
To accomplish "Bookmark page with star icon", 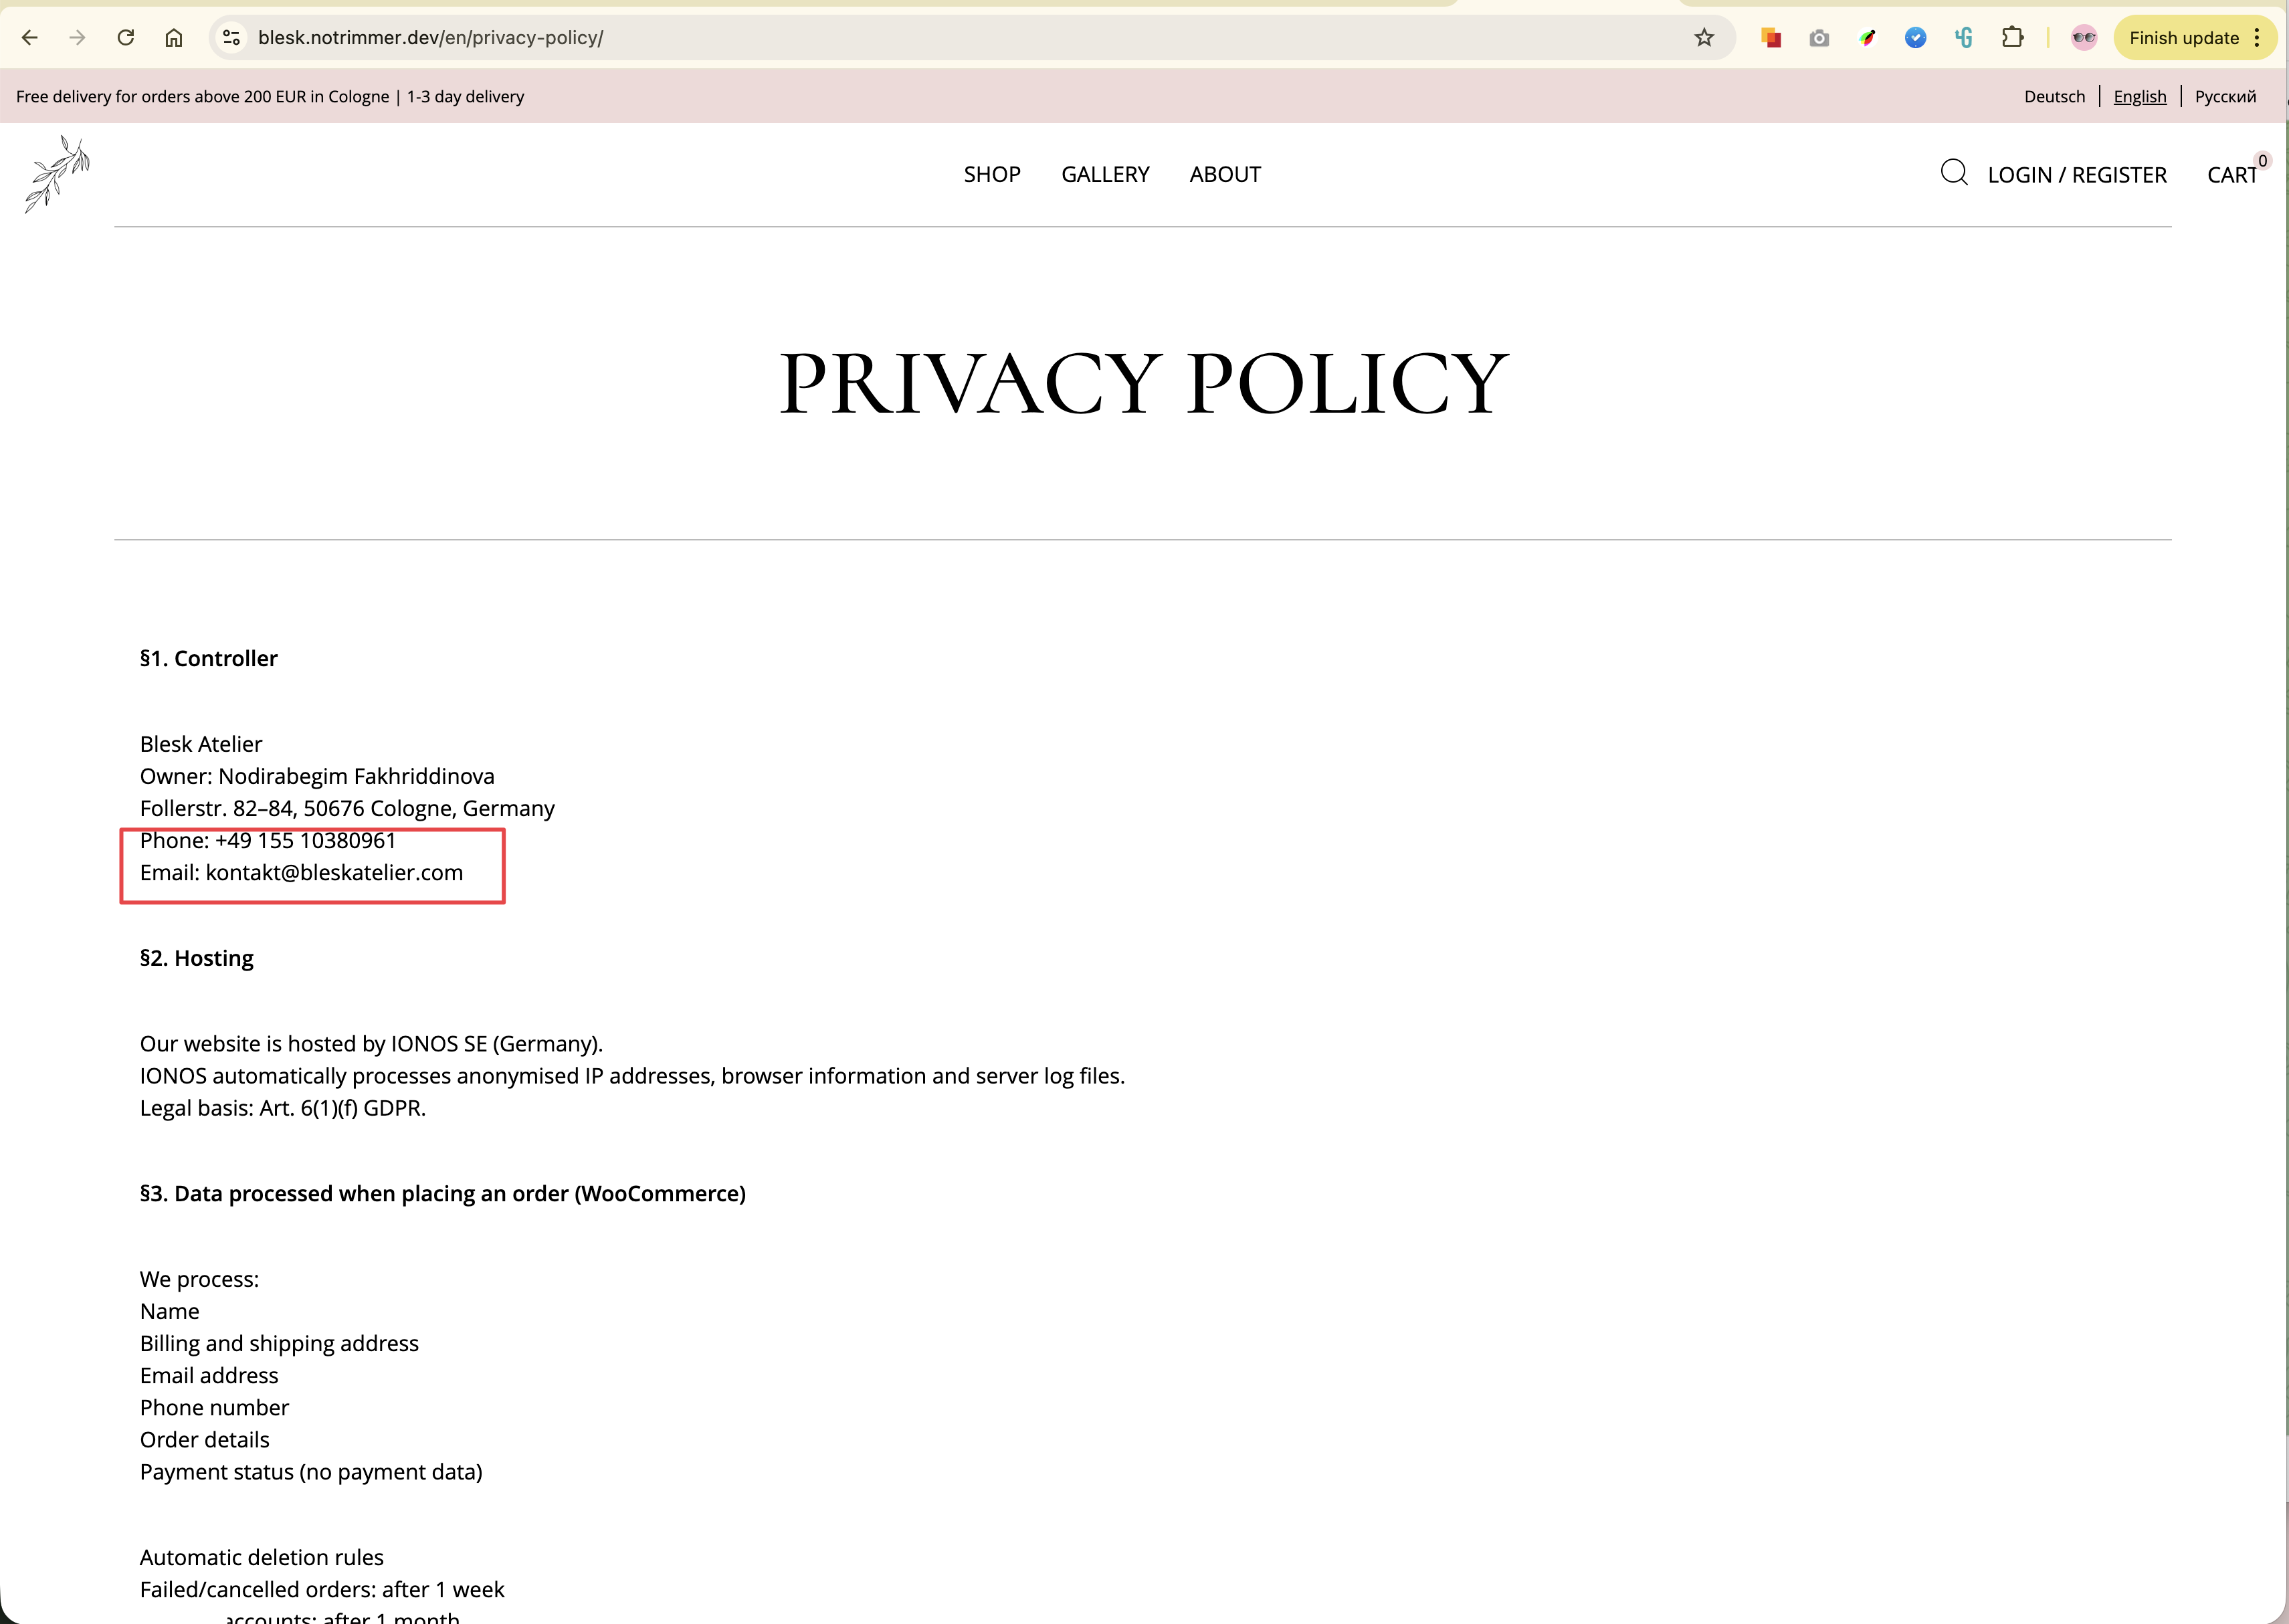I will [1704, 38].
